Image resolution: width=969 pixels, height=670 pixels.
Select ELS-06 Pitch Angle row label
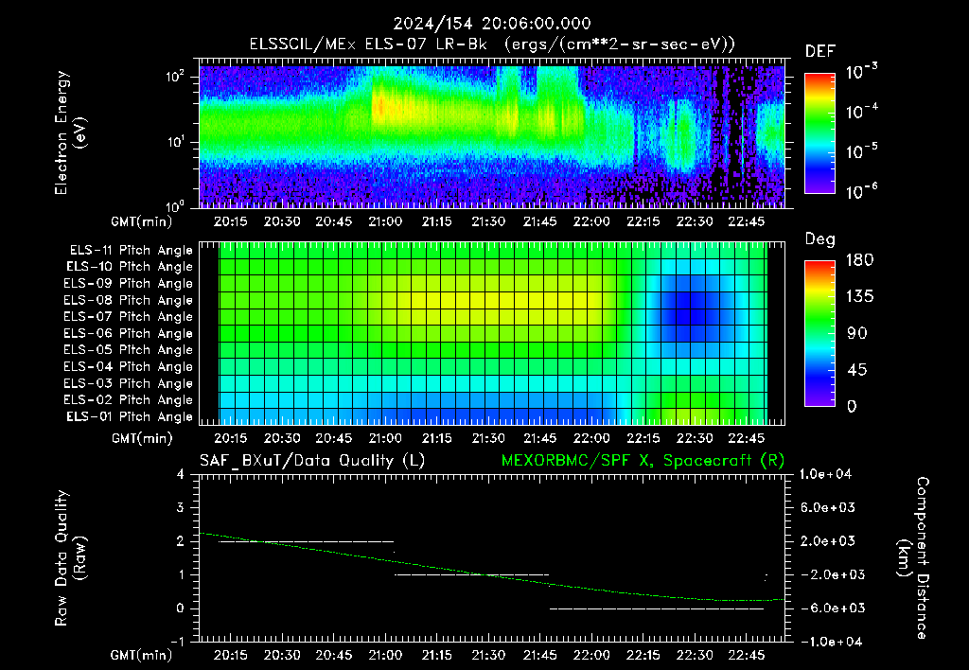point(129,333)
